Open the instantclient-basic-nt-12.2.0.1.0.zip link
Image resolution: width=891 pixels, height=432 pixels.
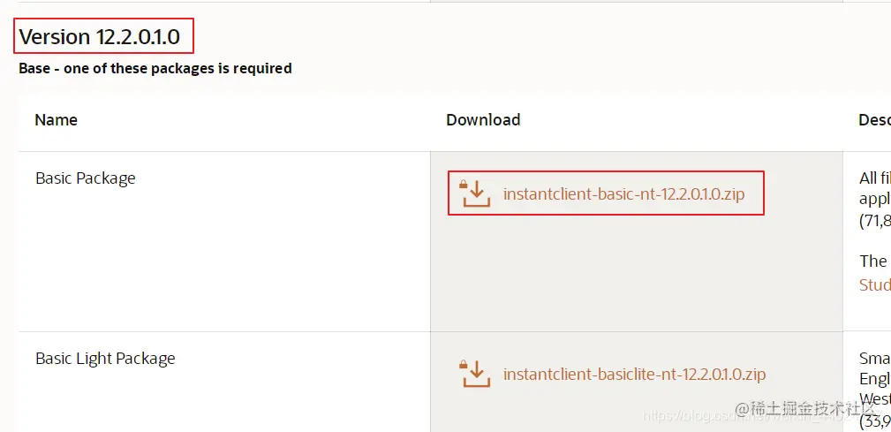(624, 193)
